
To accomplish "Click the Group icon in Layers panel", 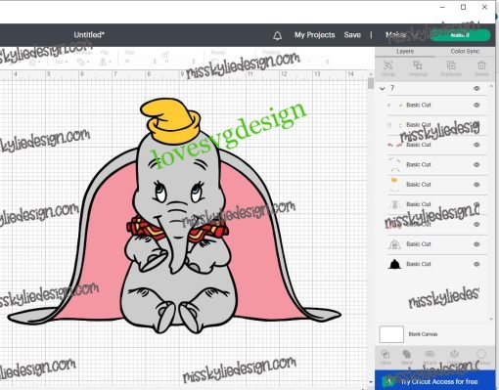I will tap(388, 65).
